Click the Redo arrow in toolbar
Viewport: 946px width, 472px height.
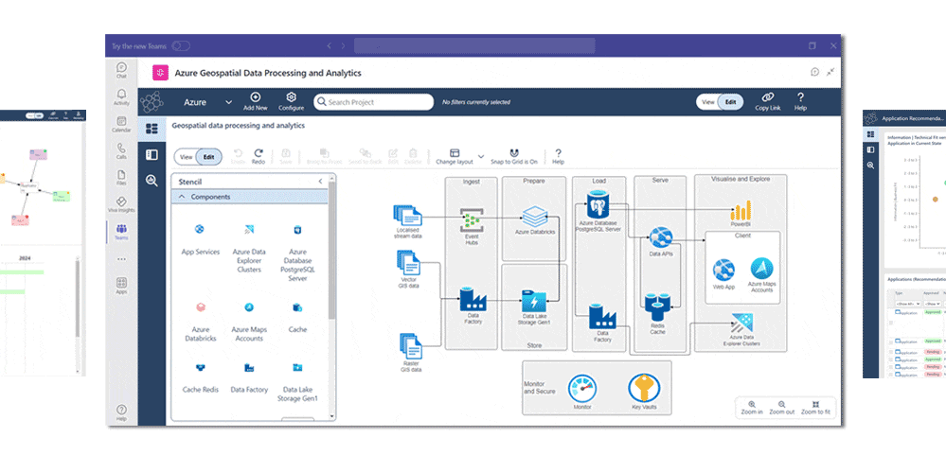[259, 152]
